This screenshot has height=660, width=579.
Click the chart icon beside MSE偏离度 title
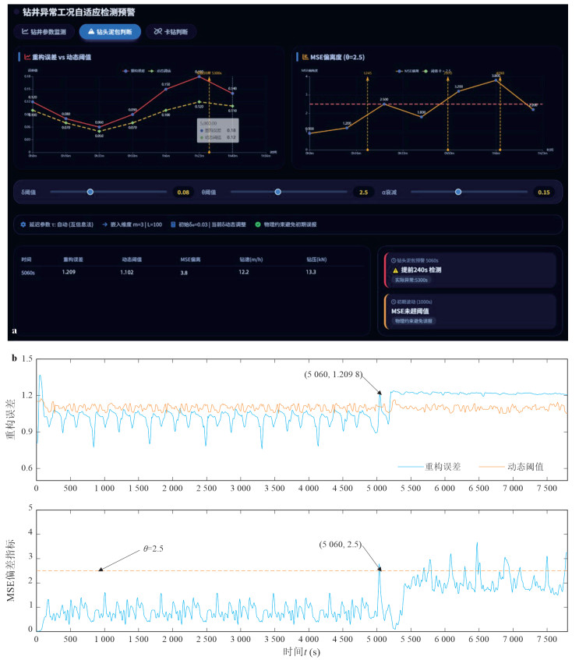[305, 57]
